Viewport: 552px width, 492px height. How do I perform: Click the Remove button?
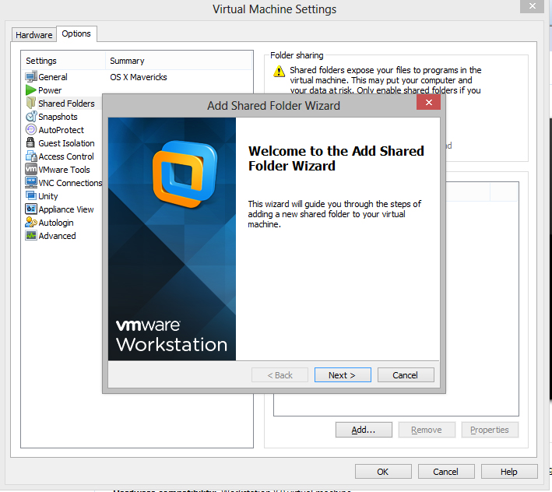[427, 430]
